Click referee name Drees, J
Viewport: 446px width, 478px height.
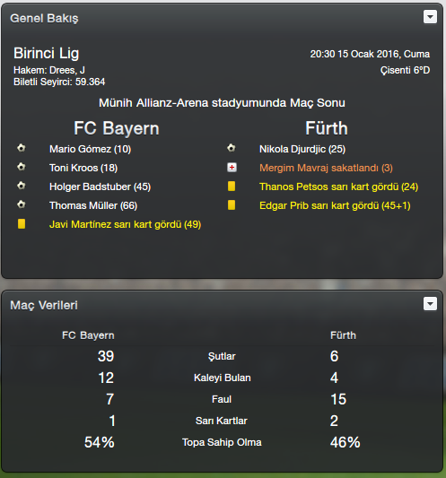coord(67,71)
